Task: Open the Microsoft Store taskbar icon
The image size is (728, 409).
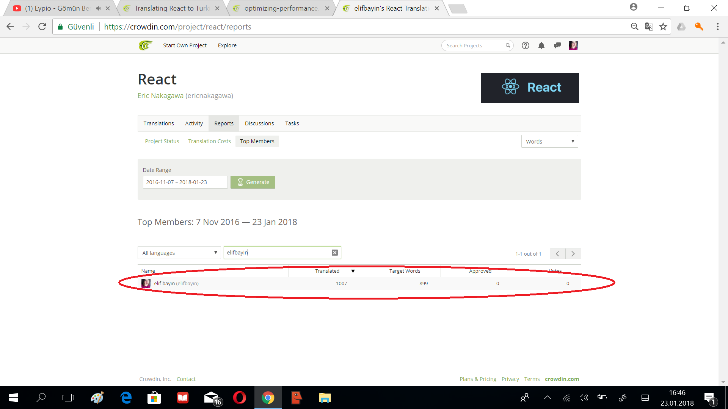Action: [154, 398]
